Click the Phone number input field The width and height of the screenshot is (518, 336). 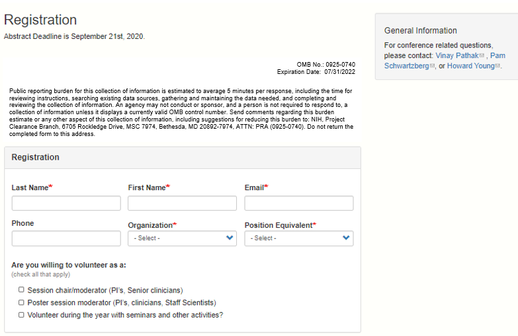pyautogui.click(x=66, y=238)
